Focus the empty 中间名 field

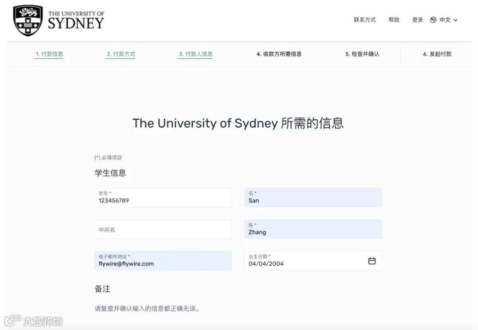163,229
